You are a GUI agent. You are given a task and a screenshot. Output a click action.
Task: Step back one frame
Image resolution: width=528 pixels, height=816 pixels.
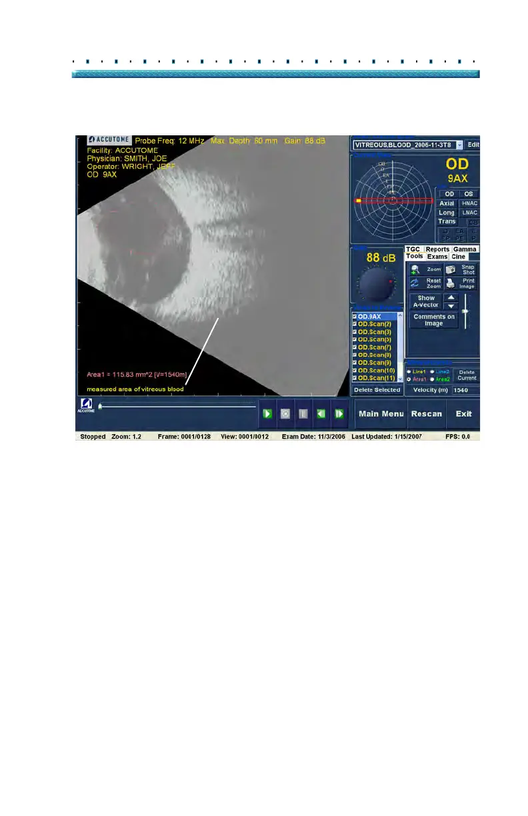321,414
